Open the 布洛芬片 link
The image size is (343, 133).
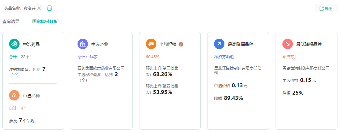pyautogui.click(x=290, y=57)
